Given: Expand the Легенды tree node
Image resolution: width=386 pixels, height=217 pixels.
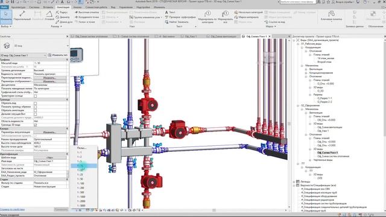Looking at the screenshot, I should point(294,182).
